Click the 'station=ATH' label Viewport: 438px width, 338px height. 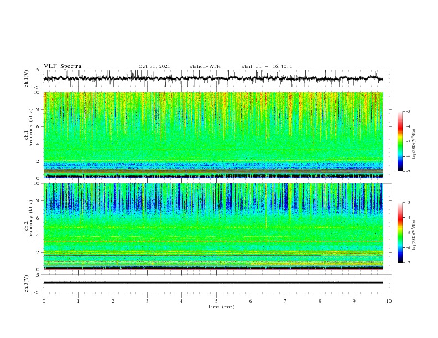[205, 66]
